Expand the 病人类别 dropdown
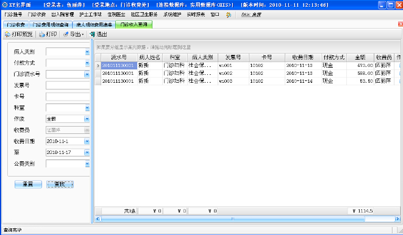 87,52
